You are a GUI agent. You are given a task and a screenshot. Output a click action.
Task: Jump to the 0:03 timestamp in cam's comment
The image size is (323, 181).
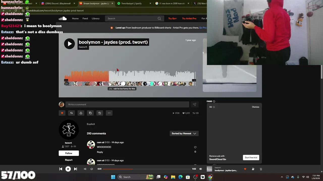107,142
